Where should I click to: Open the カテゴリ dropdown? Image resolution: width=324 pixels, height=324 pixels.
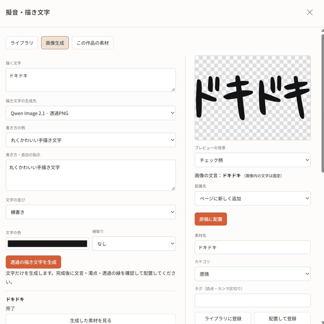252,274
